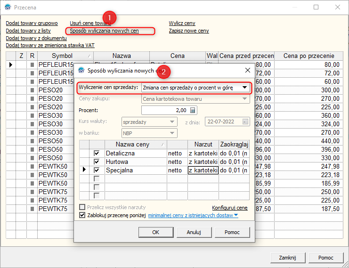This screenshot has height=268, width=349.
Task: Sort main table by Symbol column
Action: tap(65, 56)
